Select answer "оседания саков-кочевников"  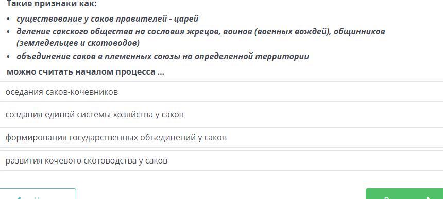[221, 92]
